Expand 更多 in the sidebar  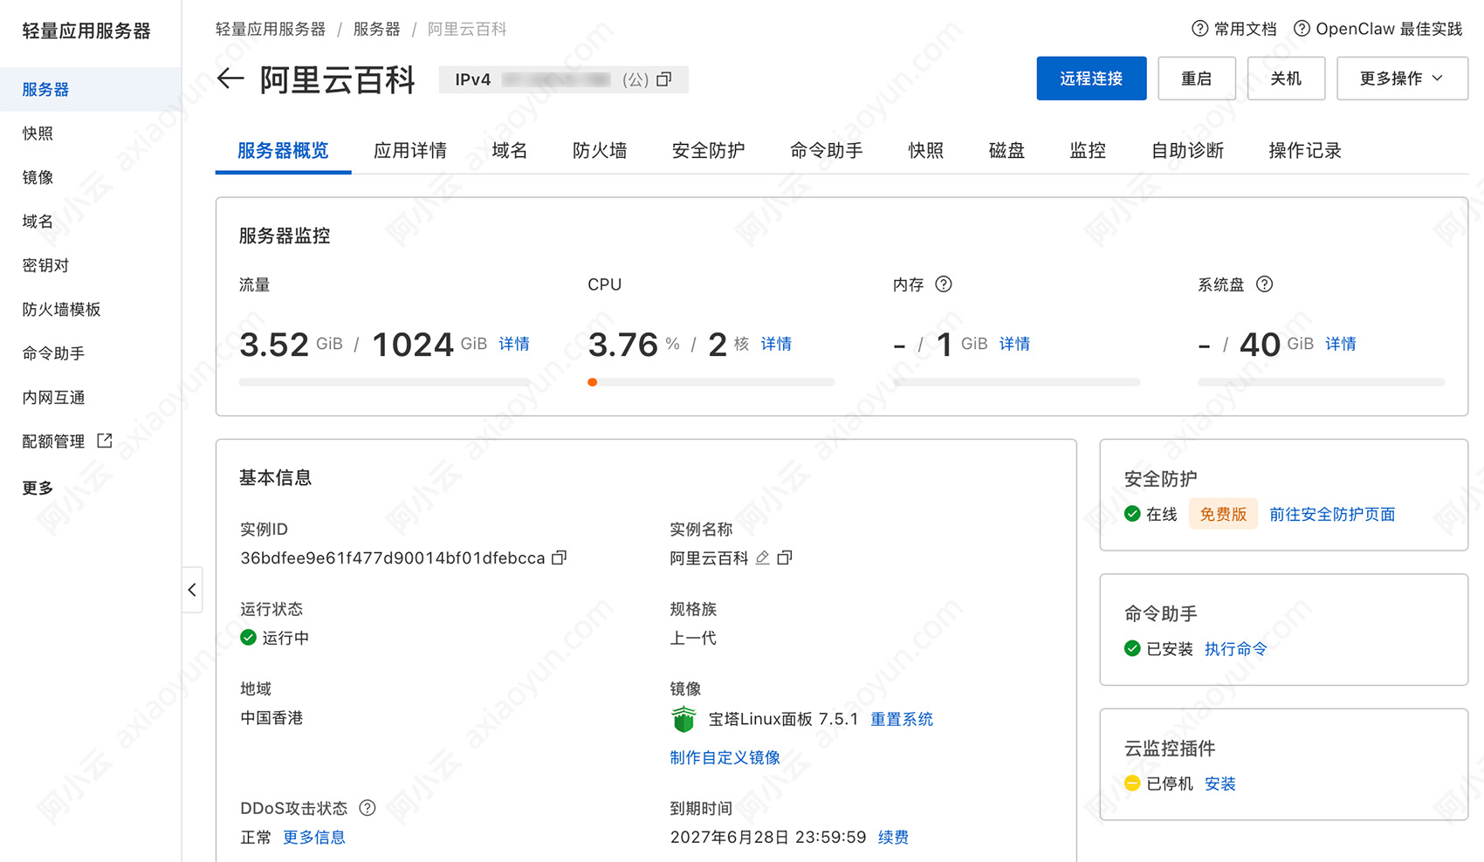pos(38,488)
